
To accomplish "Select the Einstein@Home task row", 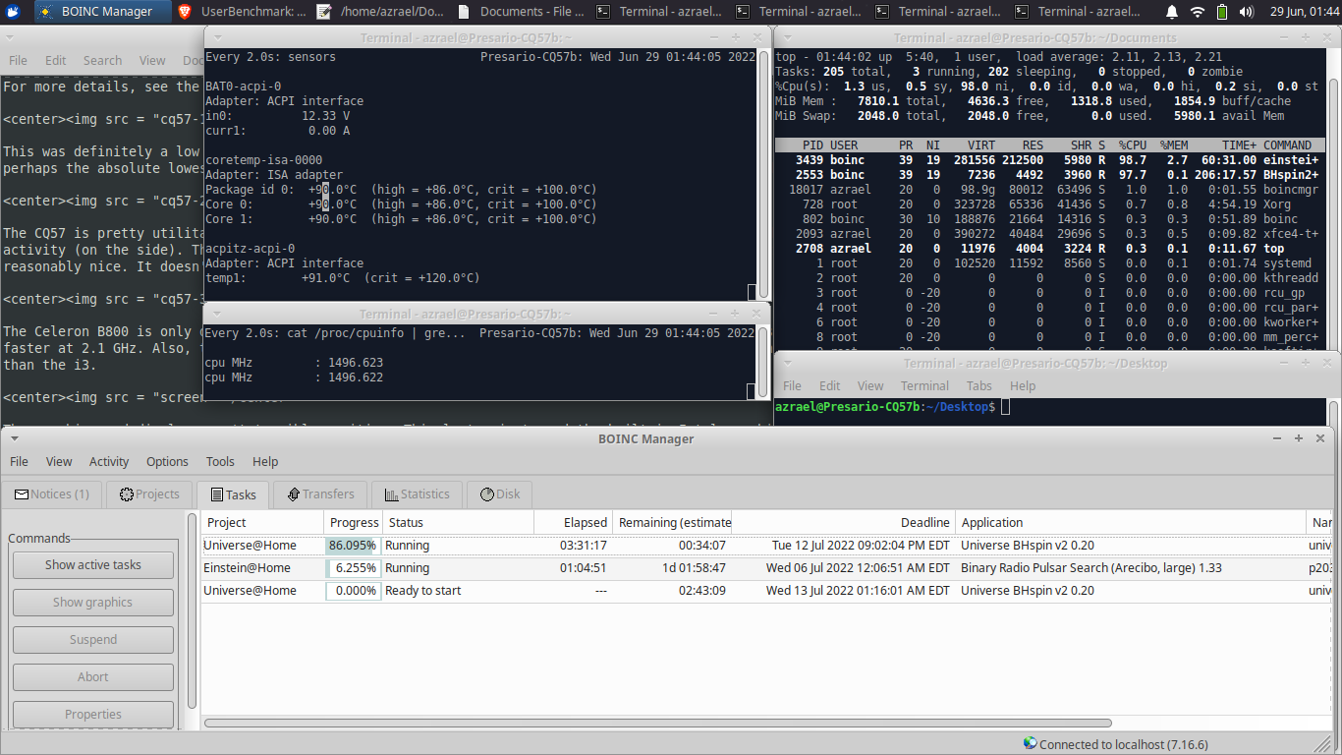I will coord(767,567).
